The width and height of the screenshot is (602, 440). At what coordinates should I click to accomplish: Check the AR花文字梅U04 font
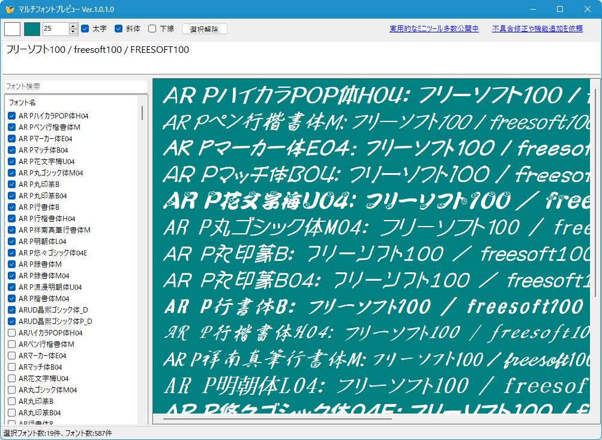[x=12, y=379]
